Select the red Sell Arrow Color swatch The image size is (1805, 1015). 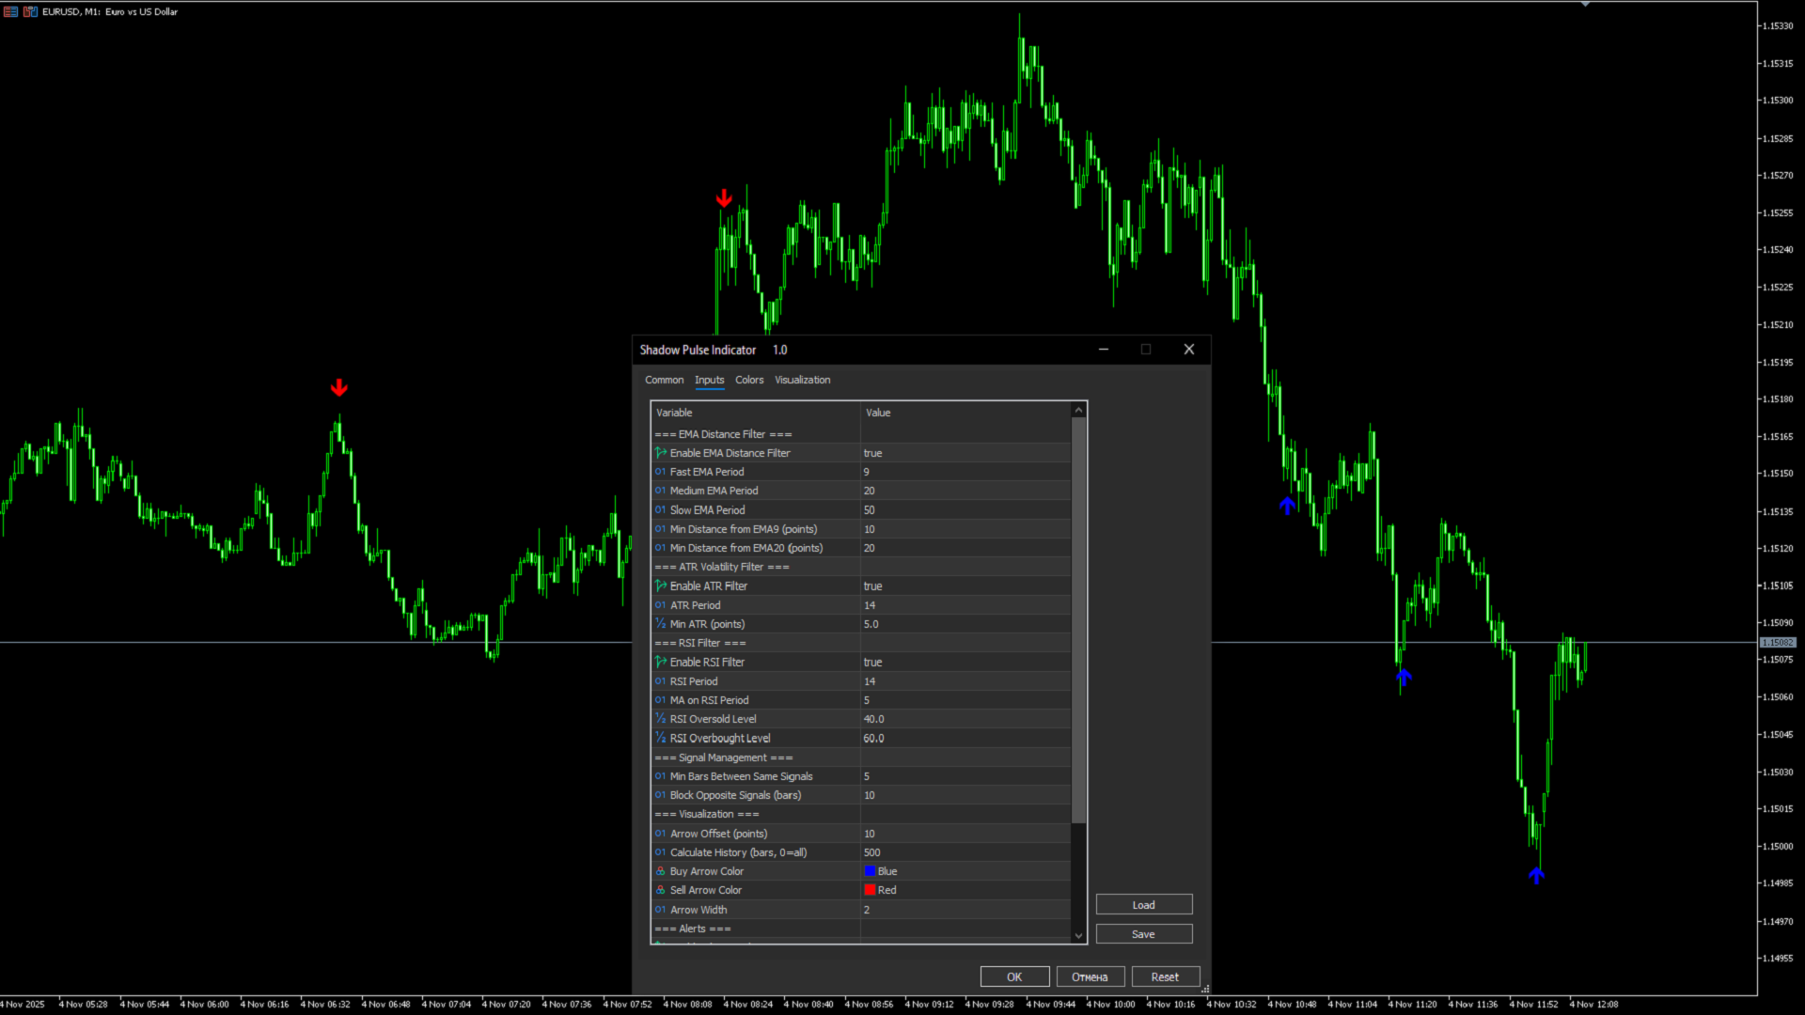[x=870, y=890]
